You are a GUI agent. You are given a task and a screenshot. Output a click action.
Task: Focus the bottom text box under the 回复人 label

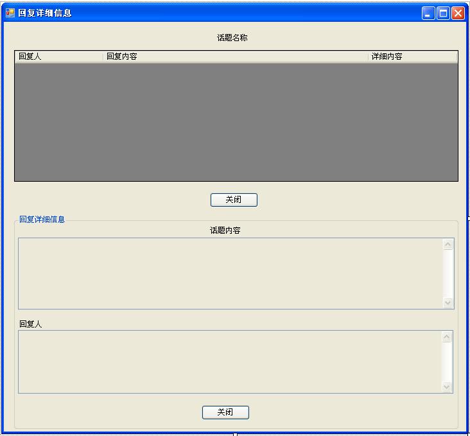click(x=230, y=362)
